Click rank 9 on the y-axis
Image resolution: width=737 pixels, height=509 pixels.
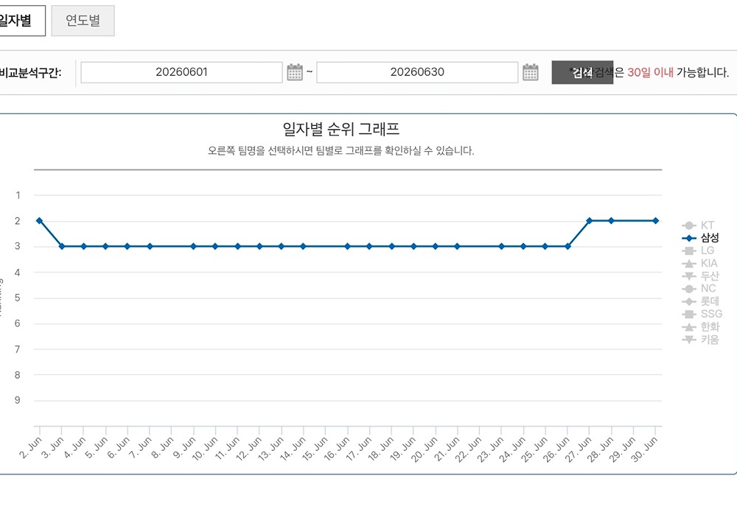coord(18,401)
